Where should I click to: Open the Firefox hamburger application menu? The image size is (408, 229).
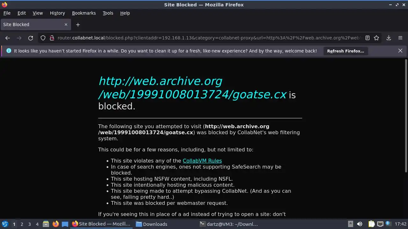[x=400, y=38]
